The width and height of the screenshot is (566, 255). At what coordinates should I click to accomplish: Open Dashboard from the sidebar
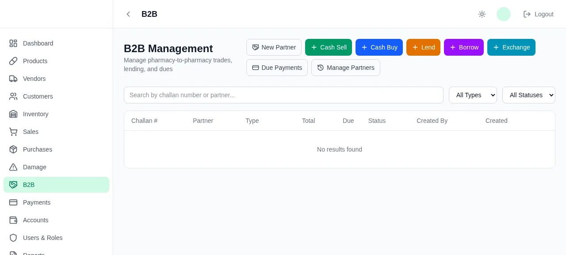(56, 43)
